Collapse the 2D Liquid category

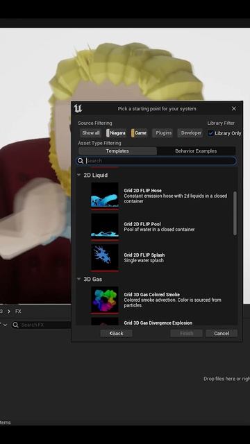point(78,175)
